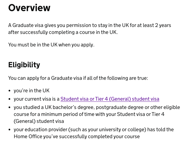Click the bullet line starting 'your education provider'
This screenshot has height=144, width=190.
pos(94,130)
